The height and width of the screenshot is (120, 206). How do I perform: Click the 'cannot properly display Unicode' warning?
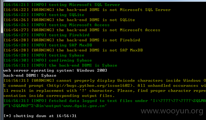click(x=105, y=88)
